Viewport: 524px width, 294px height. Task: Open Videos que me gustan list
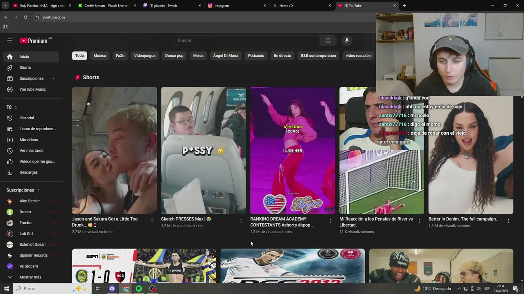(31, 161)
